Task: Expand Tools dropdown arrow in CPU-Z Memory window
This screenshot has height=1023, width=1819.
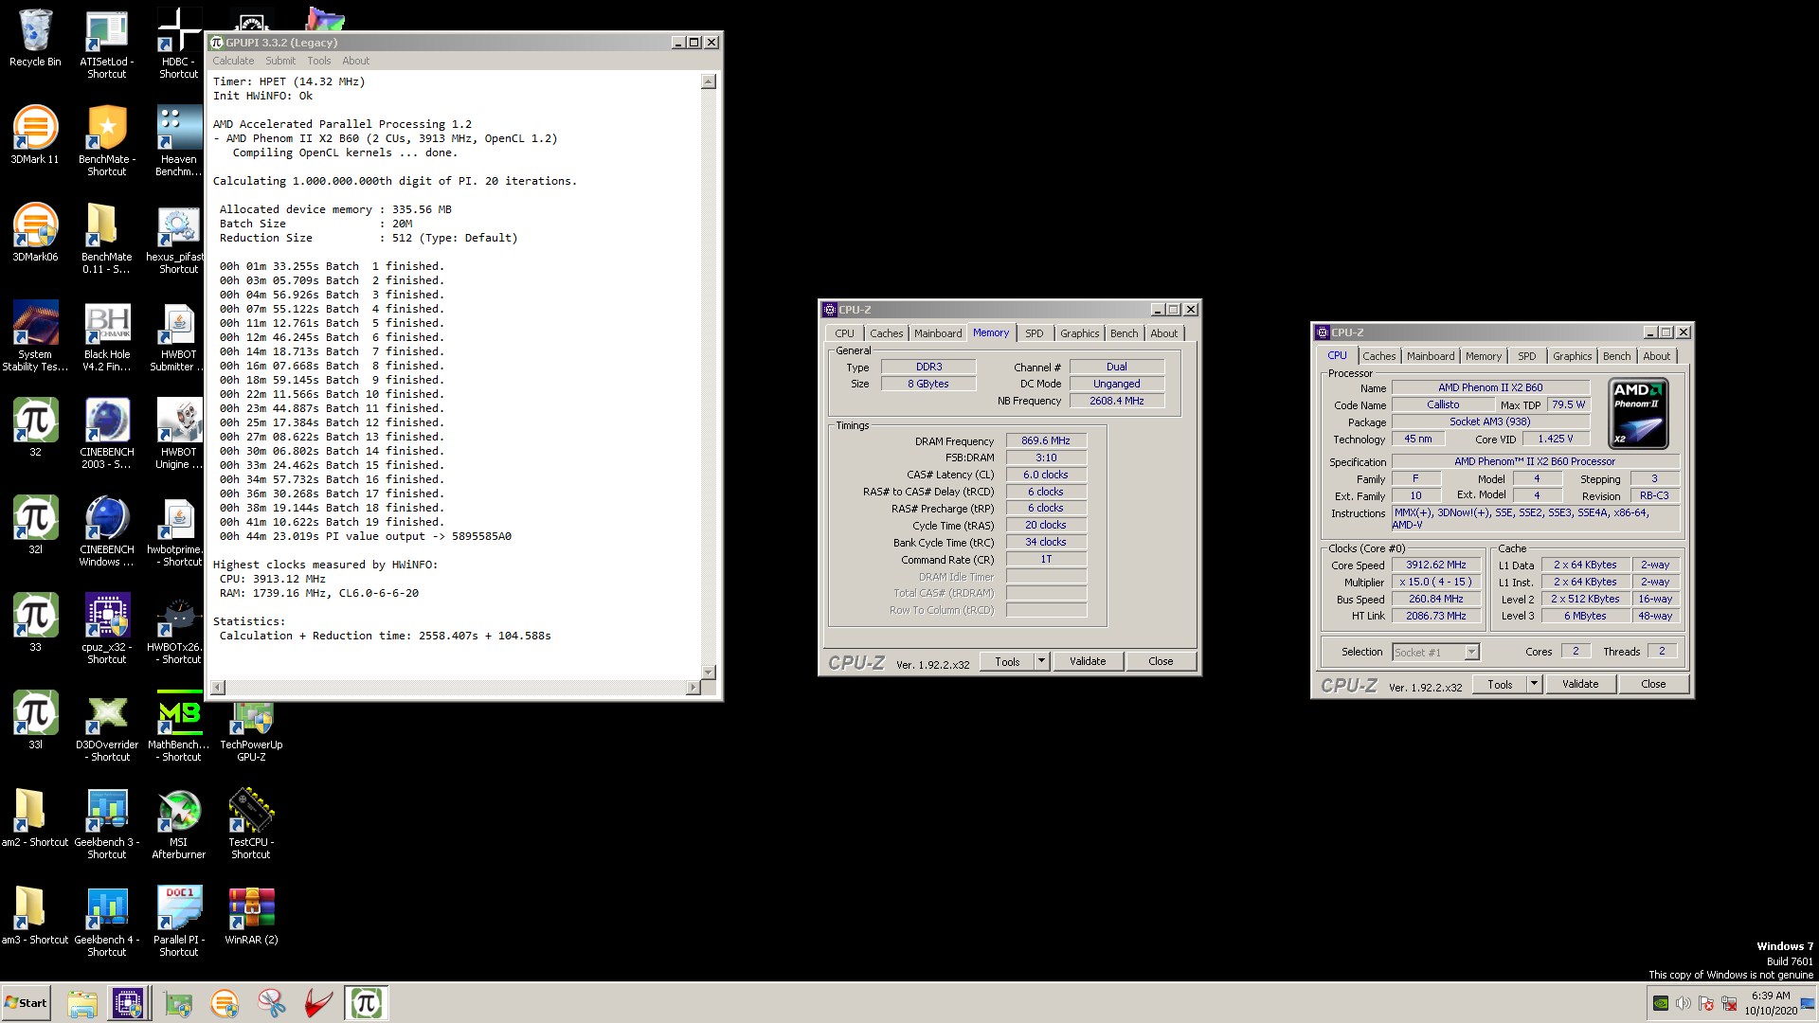Action: point(1041,661)
